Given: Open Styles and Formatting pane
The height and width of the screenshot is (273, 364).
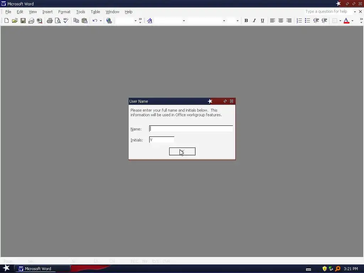Looking at the screenshot, I should tap(150, 21).
